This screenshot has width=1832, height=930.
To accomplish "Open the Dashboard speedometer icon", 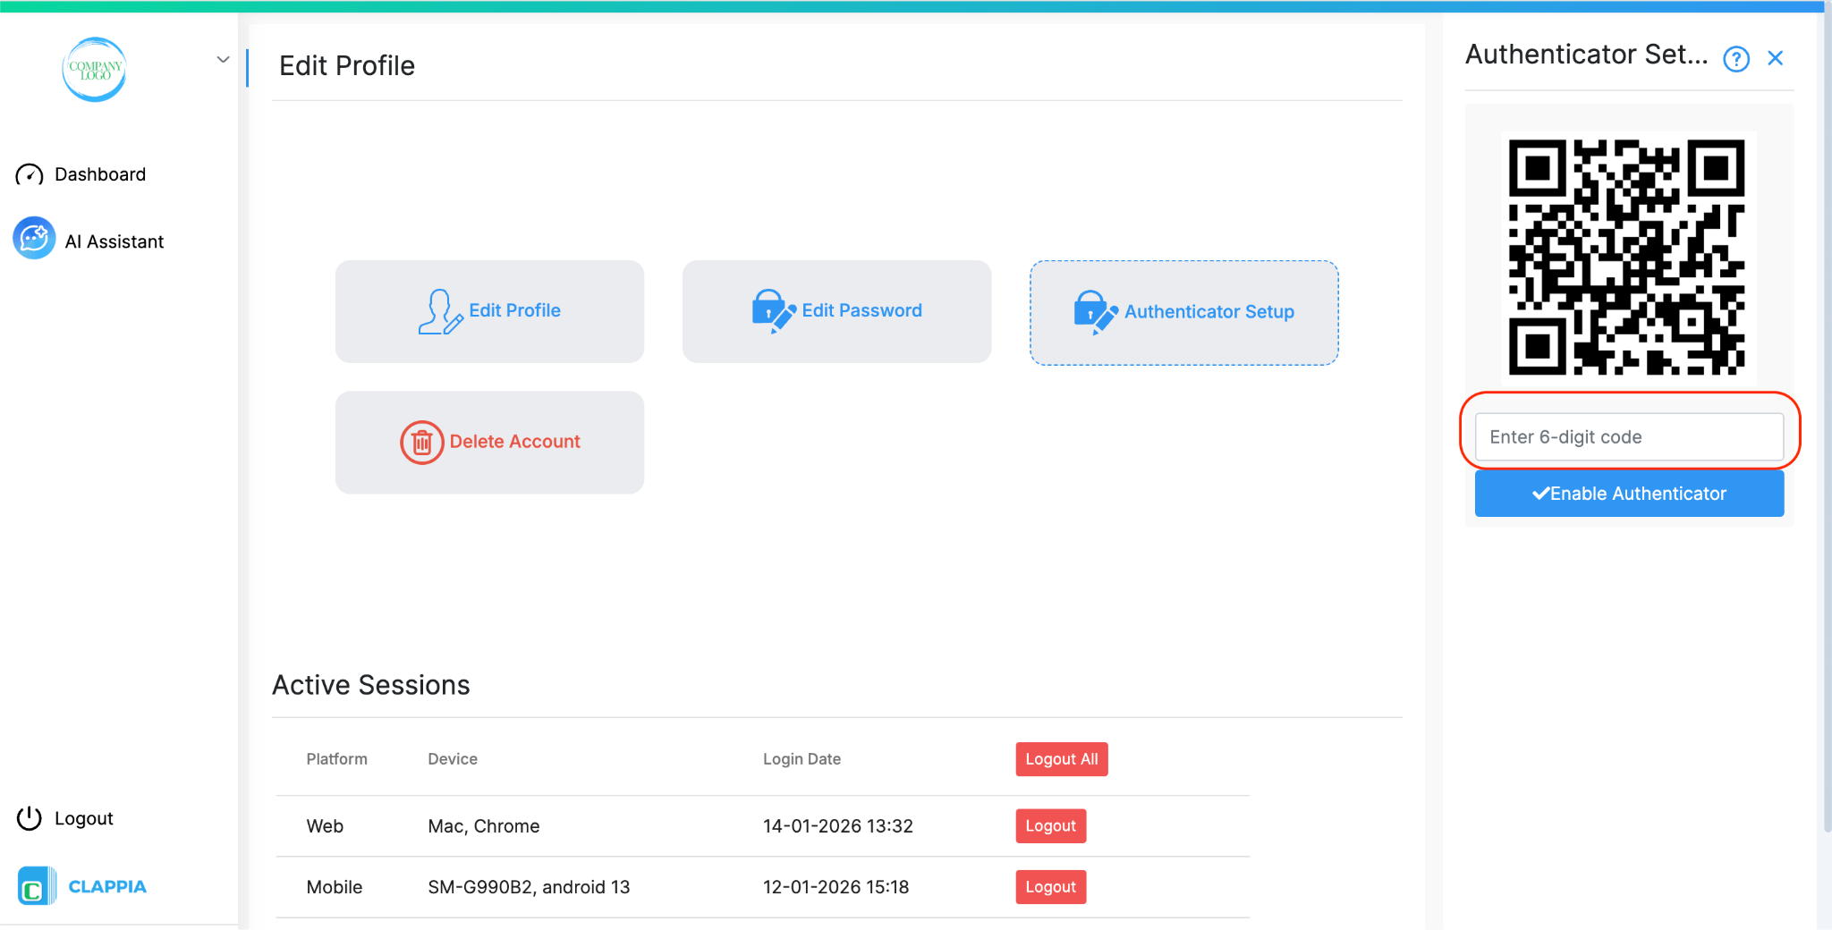I will click(30, 174).
